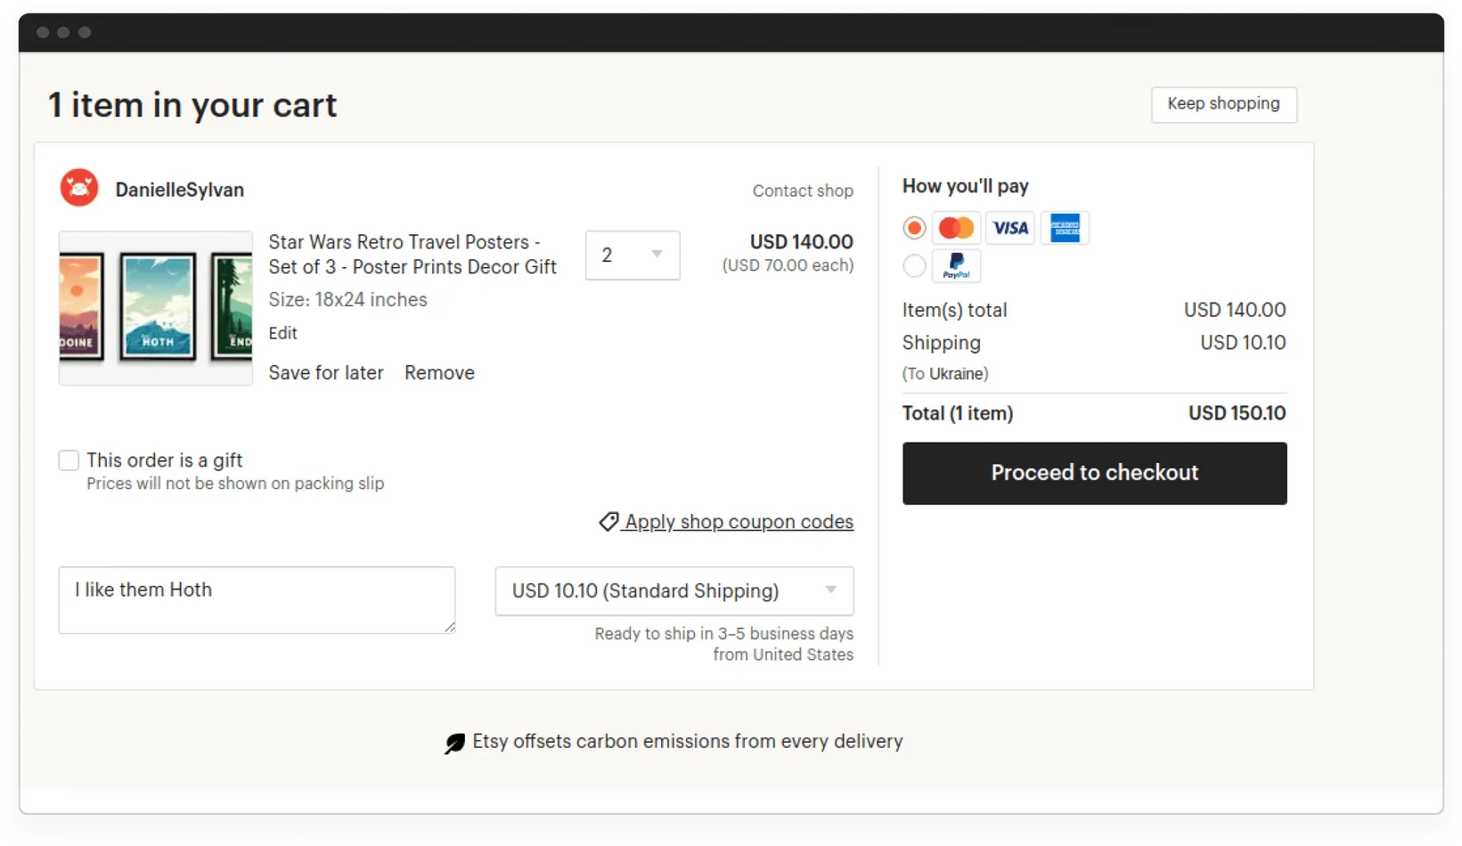Click the 'How you'll pay' heading
The image size is (1462, 846).
965,186
